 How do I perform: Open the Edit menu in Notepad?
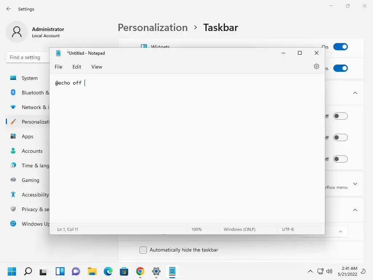click(76, 67)
